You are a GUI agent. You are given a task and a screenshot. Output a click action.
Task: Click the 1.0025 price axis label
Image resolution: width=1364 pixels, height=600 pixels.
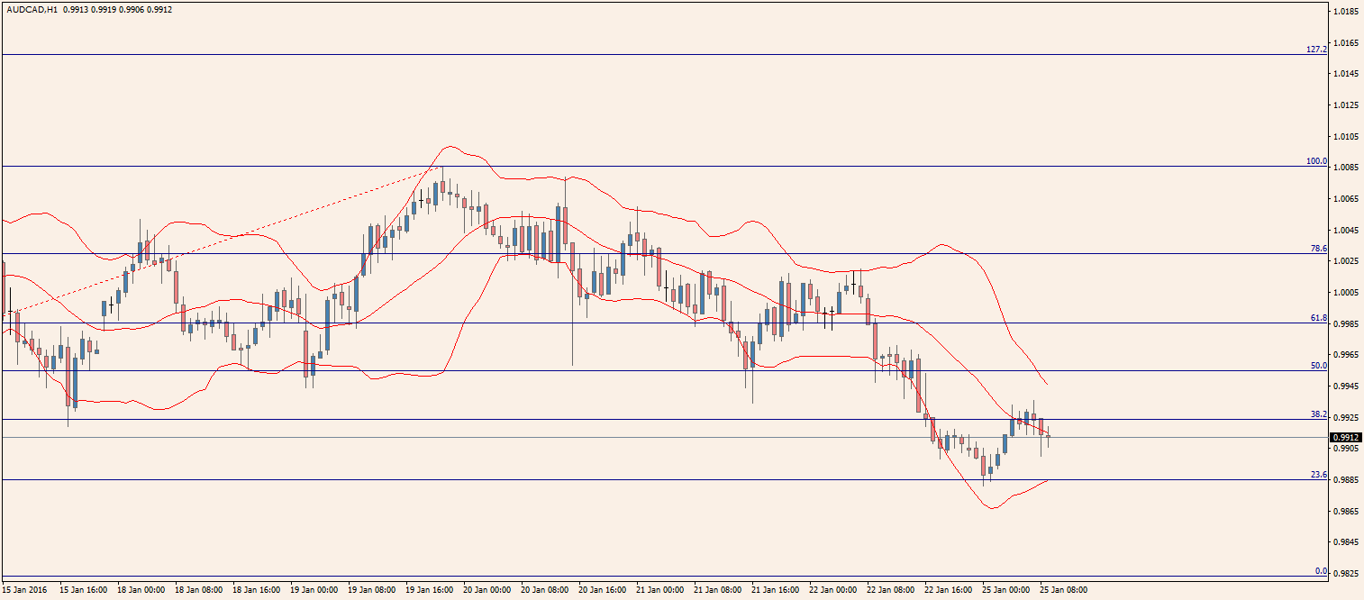(1346, 261)
